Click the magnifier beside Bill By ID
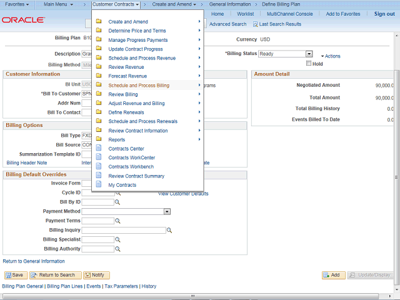Screen dimensions: 400x300 [117, 202]
